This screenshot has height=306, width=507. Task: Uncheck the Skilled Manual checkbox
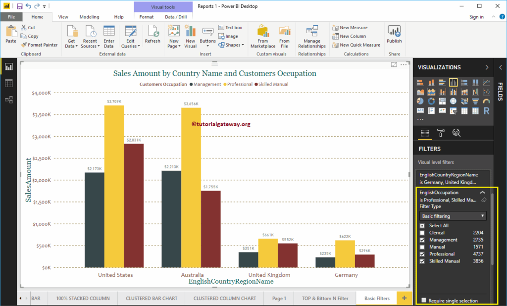422,261
